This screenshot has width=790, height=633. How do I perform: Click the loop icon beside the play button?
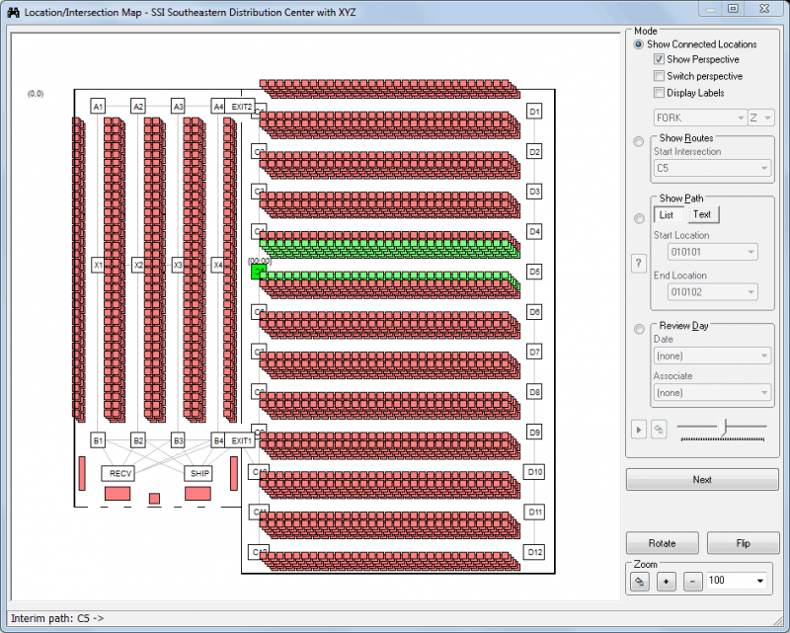pos(659,430)
